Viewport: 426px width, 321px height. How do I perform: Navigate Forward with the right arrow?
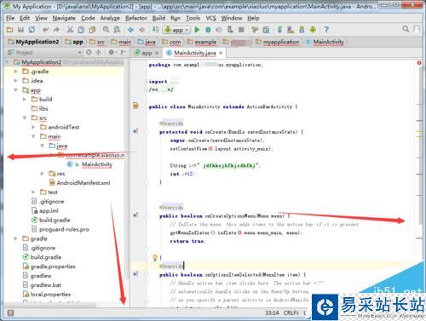pyautogui.click(x=141, y=30)
